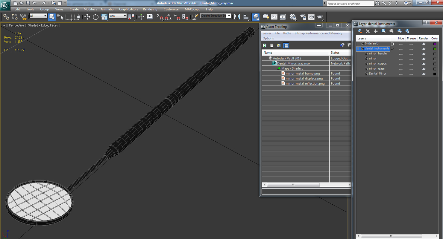
Task: Activate Select and Rotate tool
Action: (x=95, y=17)
